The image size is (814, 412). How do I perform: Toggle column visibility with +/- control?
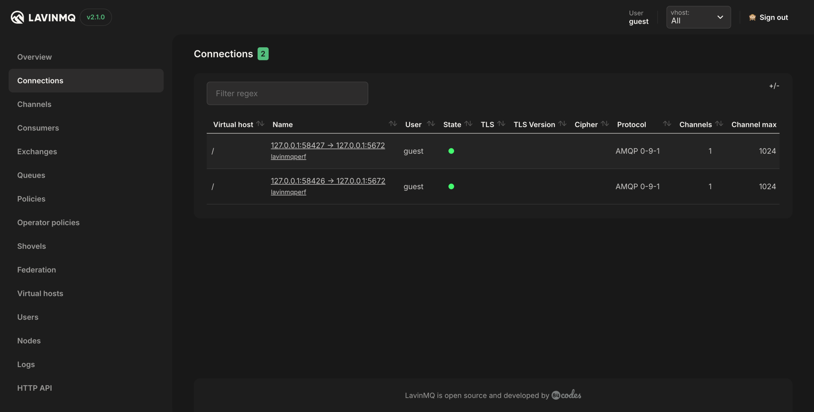tap(774, 86)
